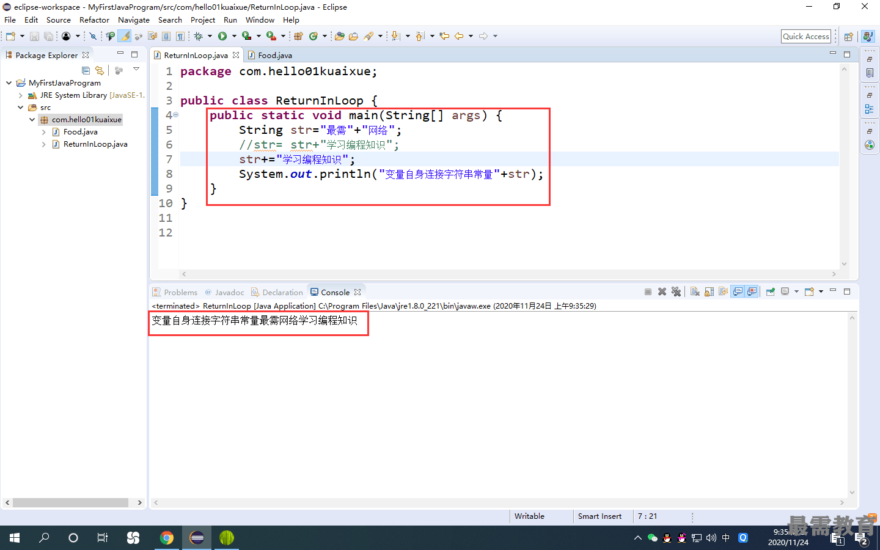
Task: Click the Open Perspective icon
Action: [x=849, y=36]
